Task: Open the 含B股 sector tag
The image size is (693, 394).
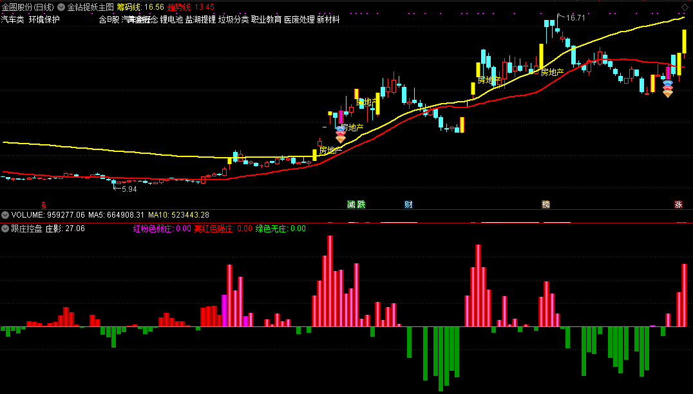Action: click(x=109, y=19)
